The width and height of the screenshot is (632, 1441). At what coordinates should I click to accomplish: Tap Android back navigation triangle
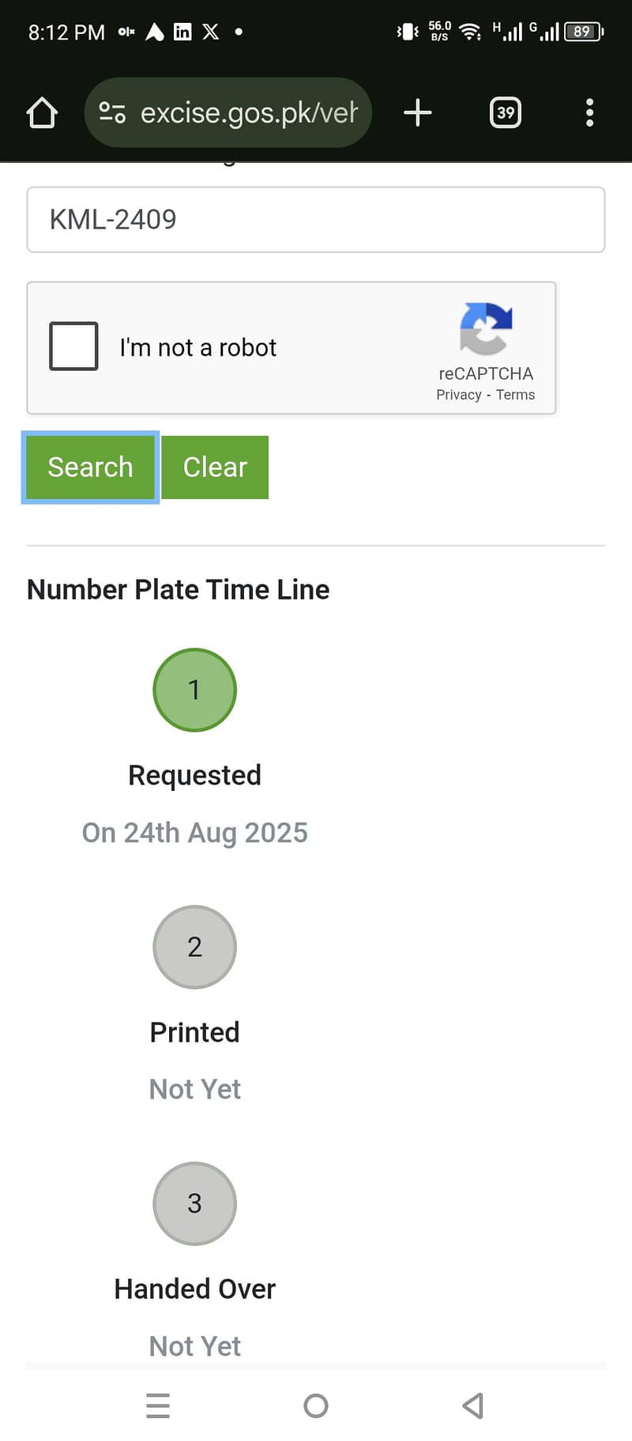click(x=472, y=1405)
